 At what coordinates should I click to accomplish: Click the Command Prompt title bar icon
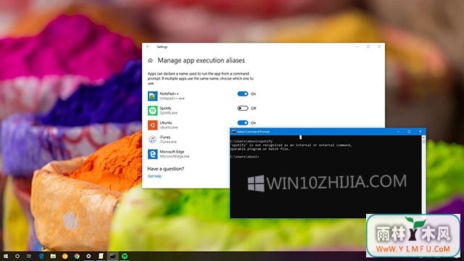click(233, 132)
